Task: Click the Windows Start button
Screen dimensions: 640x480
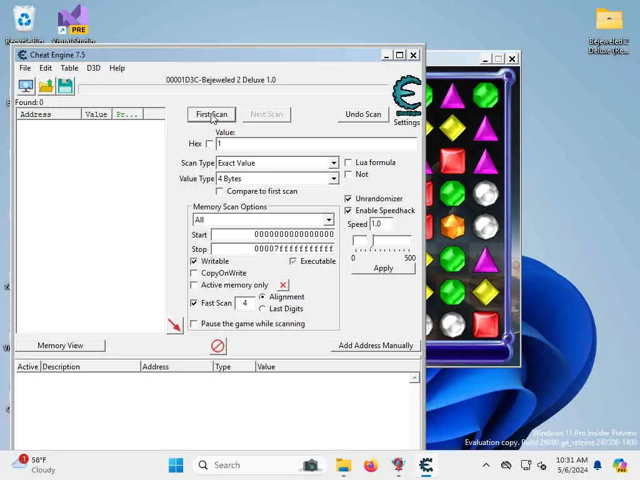Action: tap(176, 465)
